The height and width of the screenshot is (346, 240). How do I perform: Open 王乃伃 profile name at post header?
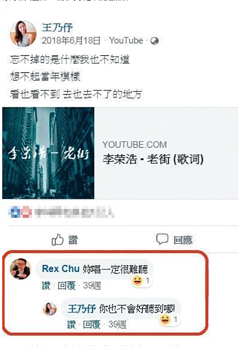click(x=58, y=28)
